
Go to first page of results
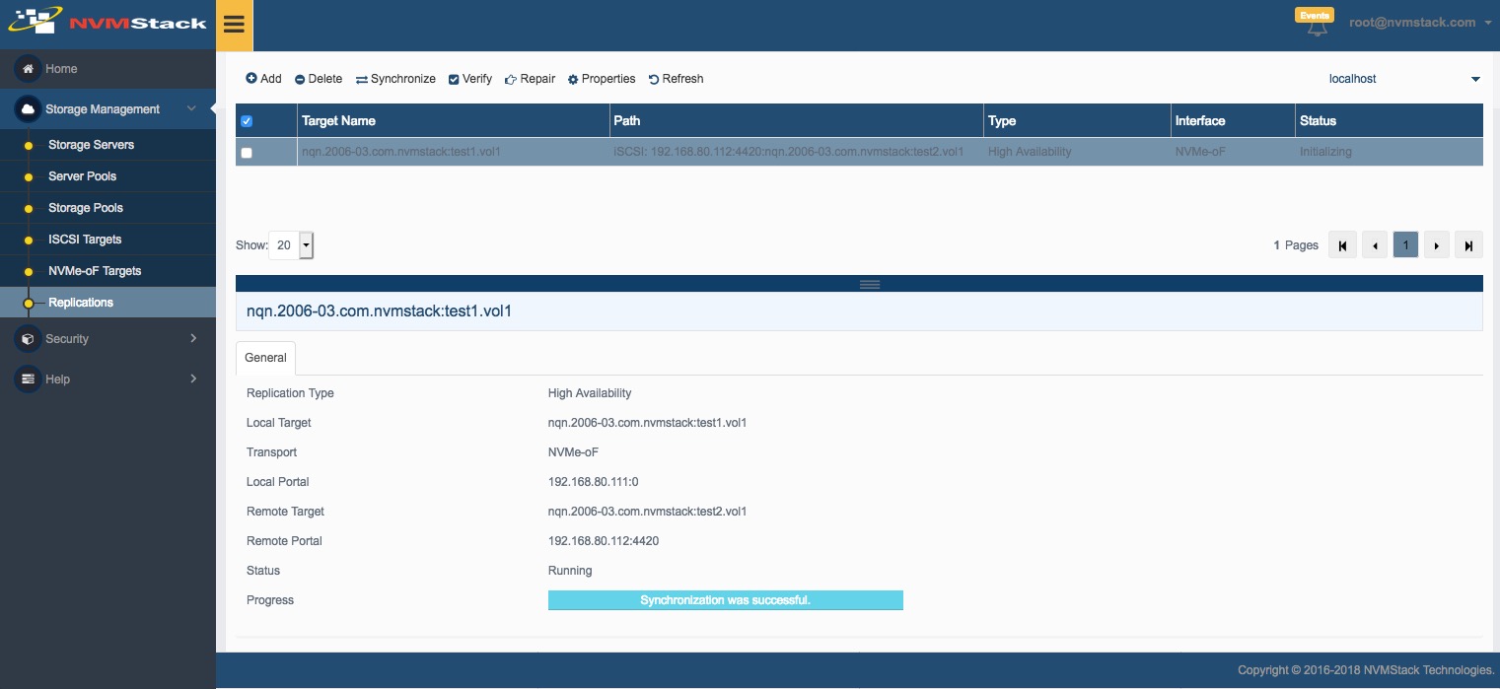[1342, 245]
